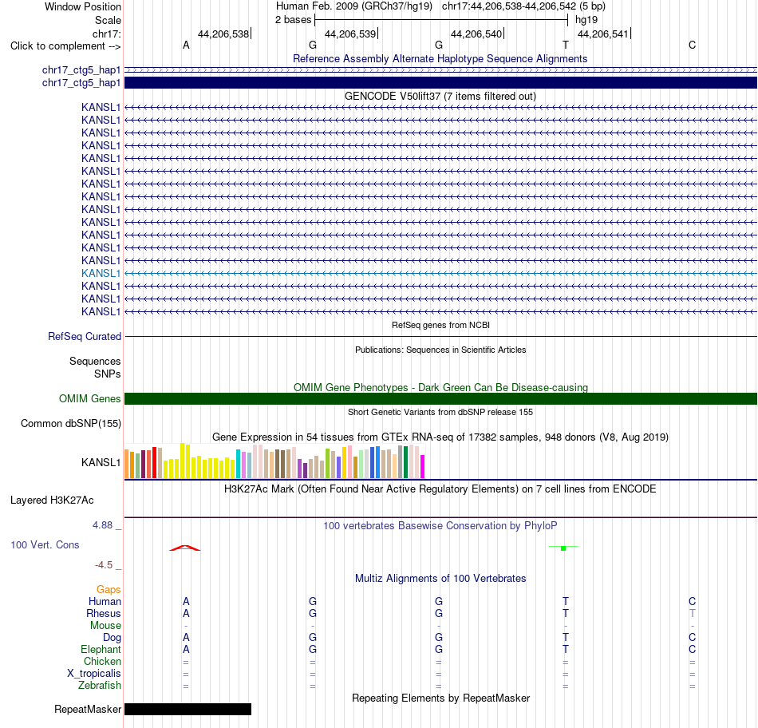Click the KANSL1 label beside the GTEx bar chart

click(101, 462)
